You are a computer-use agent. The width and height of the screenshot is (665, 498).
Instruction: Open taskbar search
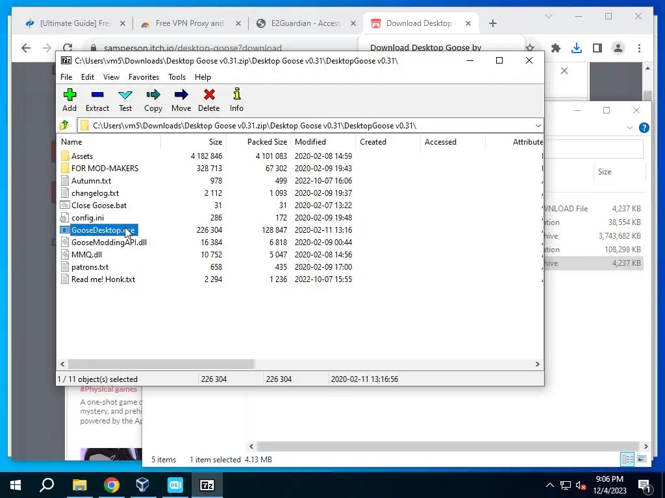tap(47, 485)
